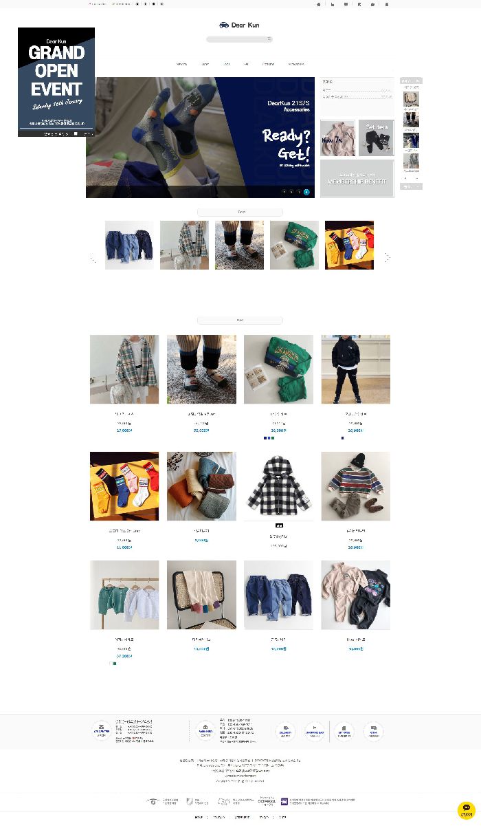Expand the sidebar recently-viewed header
The width and height of the screenshot is (481, 839).
click(411, 80)
